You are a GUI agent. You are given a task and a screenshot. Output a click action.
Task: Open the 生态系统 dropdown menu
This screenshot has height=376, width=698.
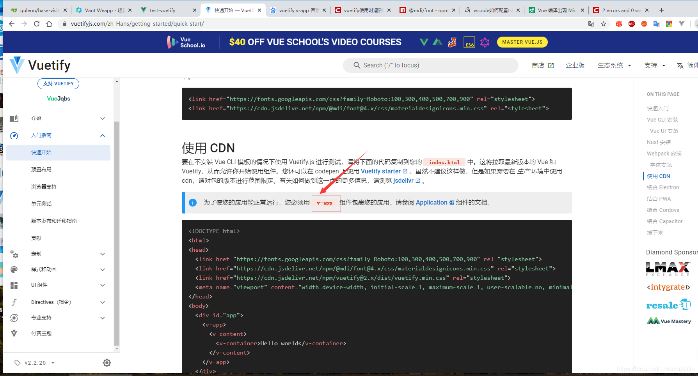[614, 65]
